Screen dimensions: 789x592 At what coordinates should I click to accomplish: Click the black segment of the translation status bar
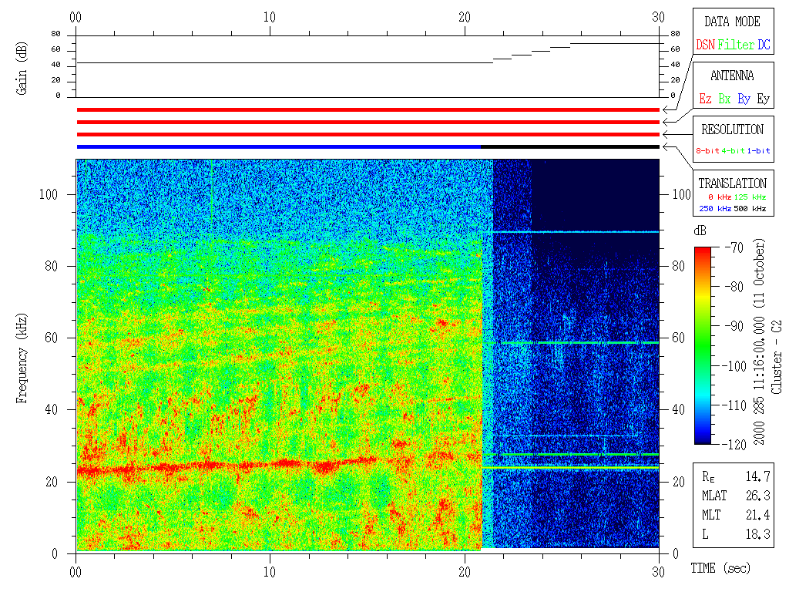(570, 146)
